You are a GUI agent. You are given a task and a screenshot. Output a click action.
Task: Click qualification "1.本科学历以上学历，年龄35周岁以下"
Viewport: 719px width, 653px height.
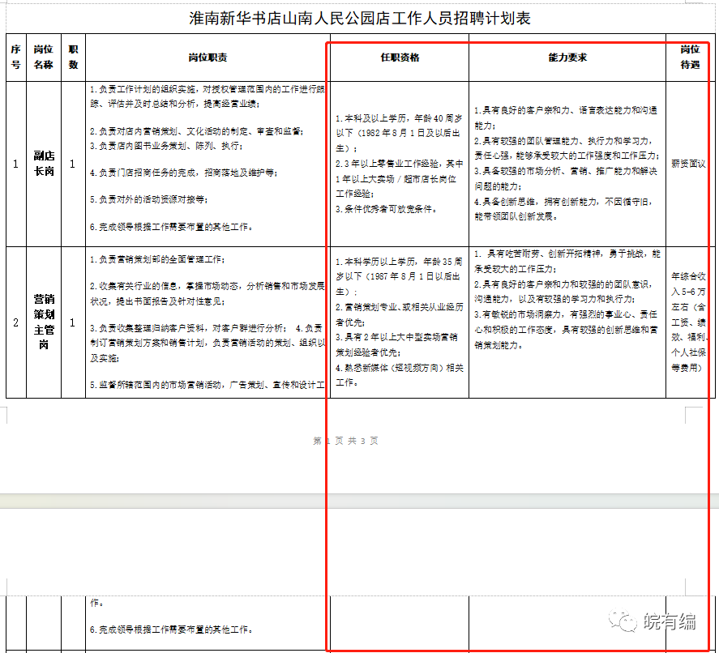pyautogui.click(x=399, y=276)
